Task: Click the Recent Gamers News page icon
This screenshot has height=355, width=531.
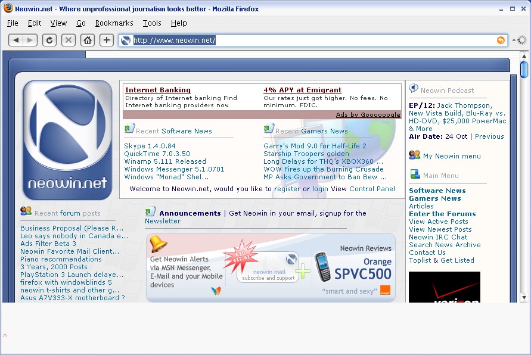Action: (269, 128)
